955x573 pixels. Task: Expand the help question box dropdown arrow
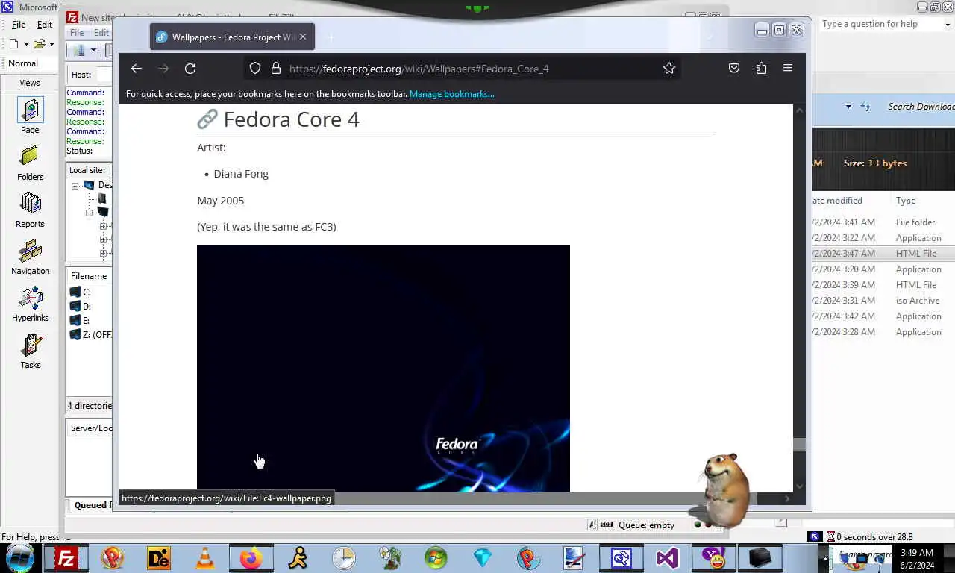tap(948, 25)
